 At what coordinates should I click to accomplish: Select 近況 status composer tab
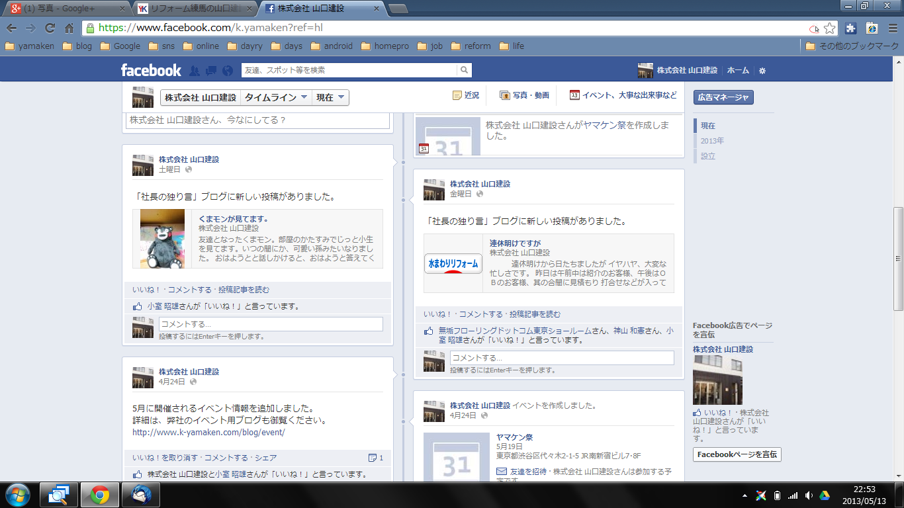[466, 95]
